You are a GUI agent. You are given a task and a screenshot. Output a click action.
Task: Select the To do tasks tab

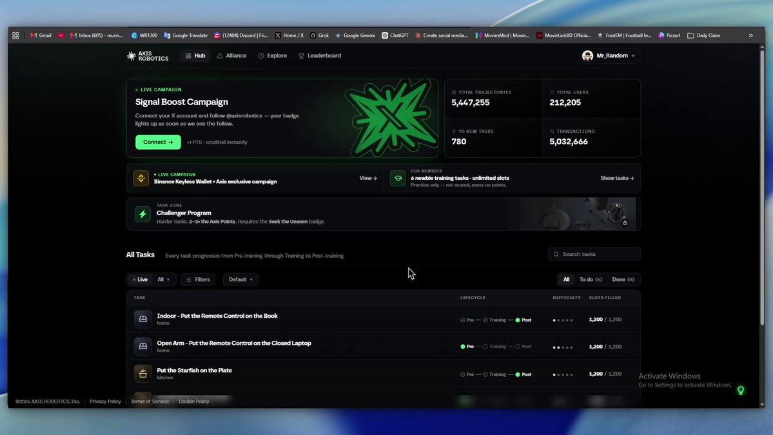[591, 279]
